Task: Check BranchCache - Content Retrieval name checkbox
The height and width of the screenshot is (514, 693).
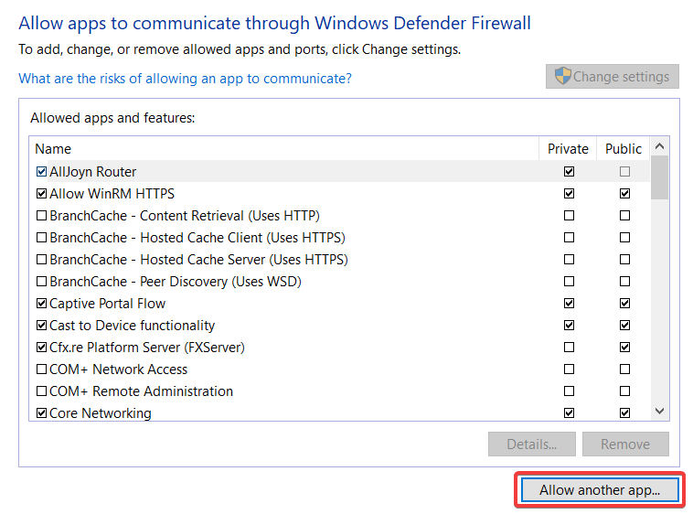Action: (x=41, y=216)
